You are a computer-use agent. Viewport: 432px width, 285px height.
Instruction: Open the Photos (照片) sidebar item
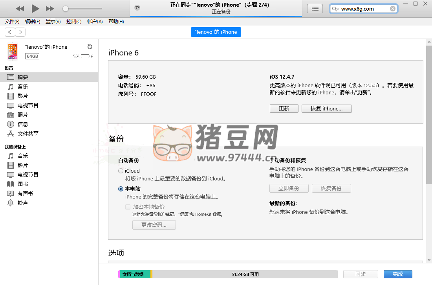click(x=22, y=115)
